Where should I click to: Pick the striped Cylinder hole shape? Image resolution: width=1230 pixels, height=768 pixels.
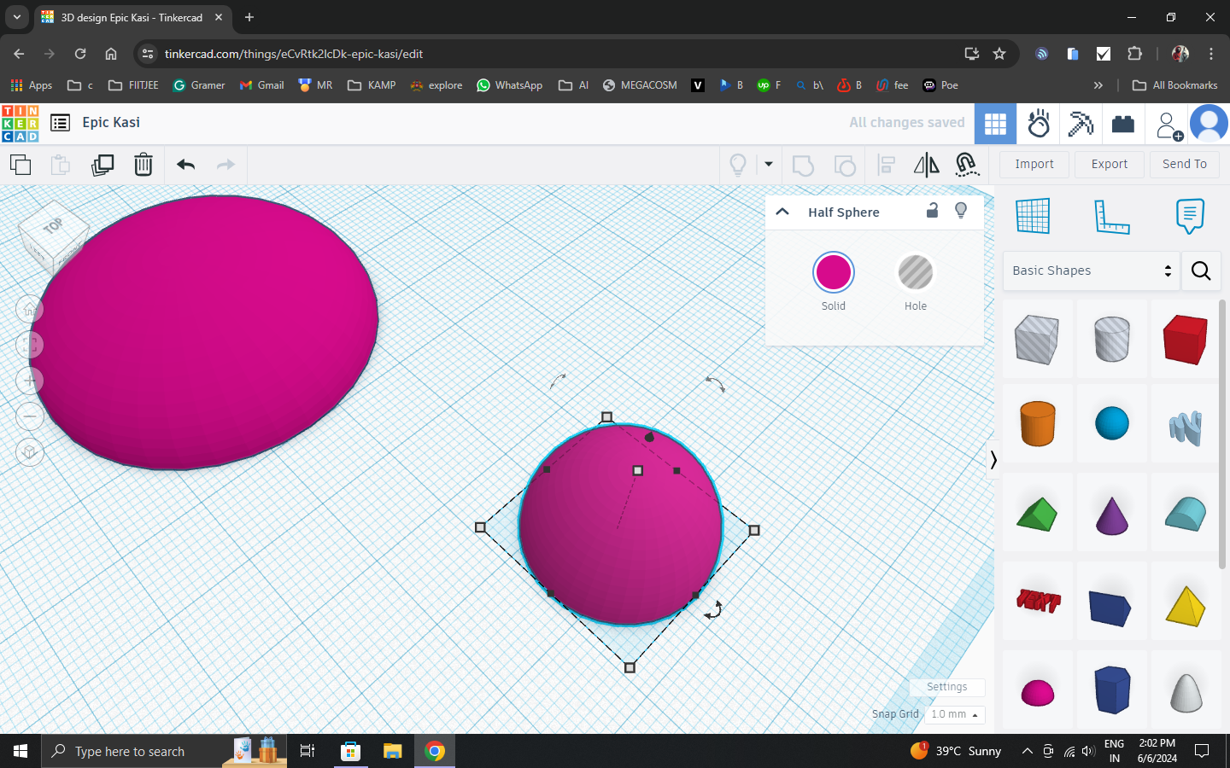coord(1111,339)
